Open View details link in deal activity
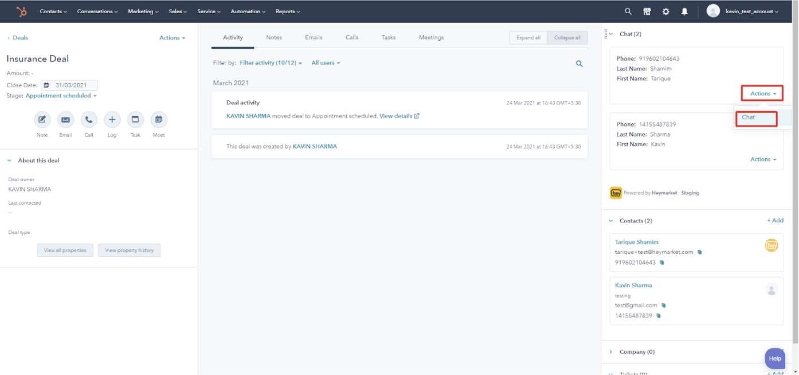The height and width of the screenshot is (375, 799). pyautogui.click(x=395, y=116)
